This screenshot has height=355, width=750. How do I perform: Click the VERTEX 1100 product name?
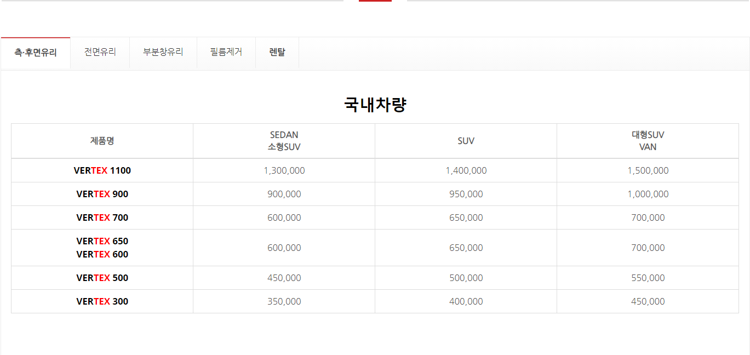(102, 170)
